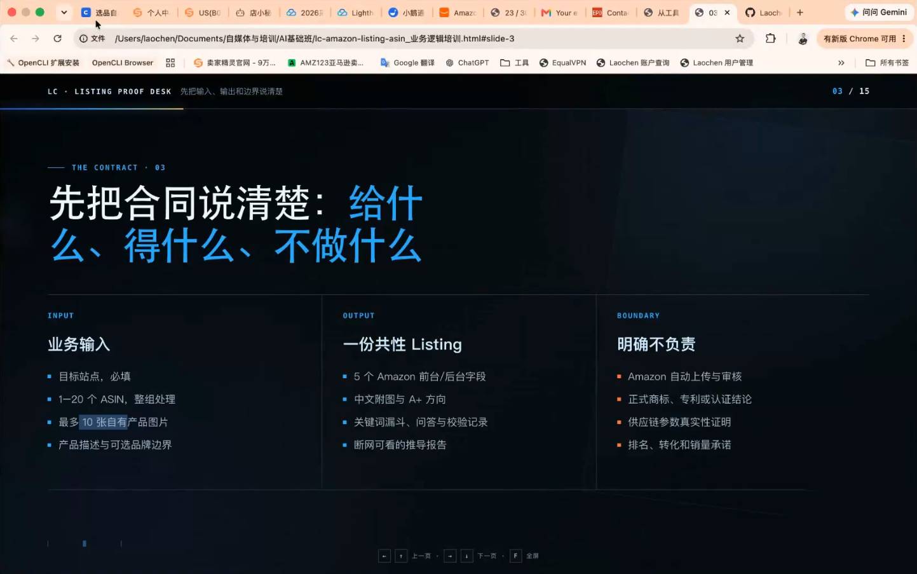The image size is (917, 574).
Task: Click the address bar URL field
Action: pos(413,39)
